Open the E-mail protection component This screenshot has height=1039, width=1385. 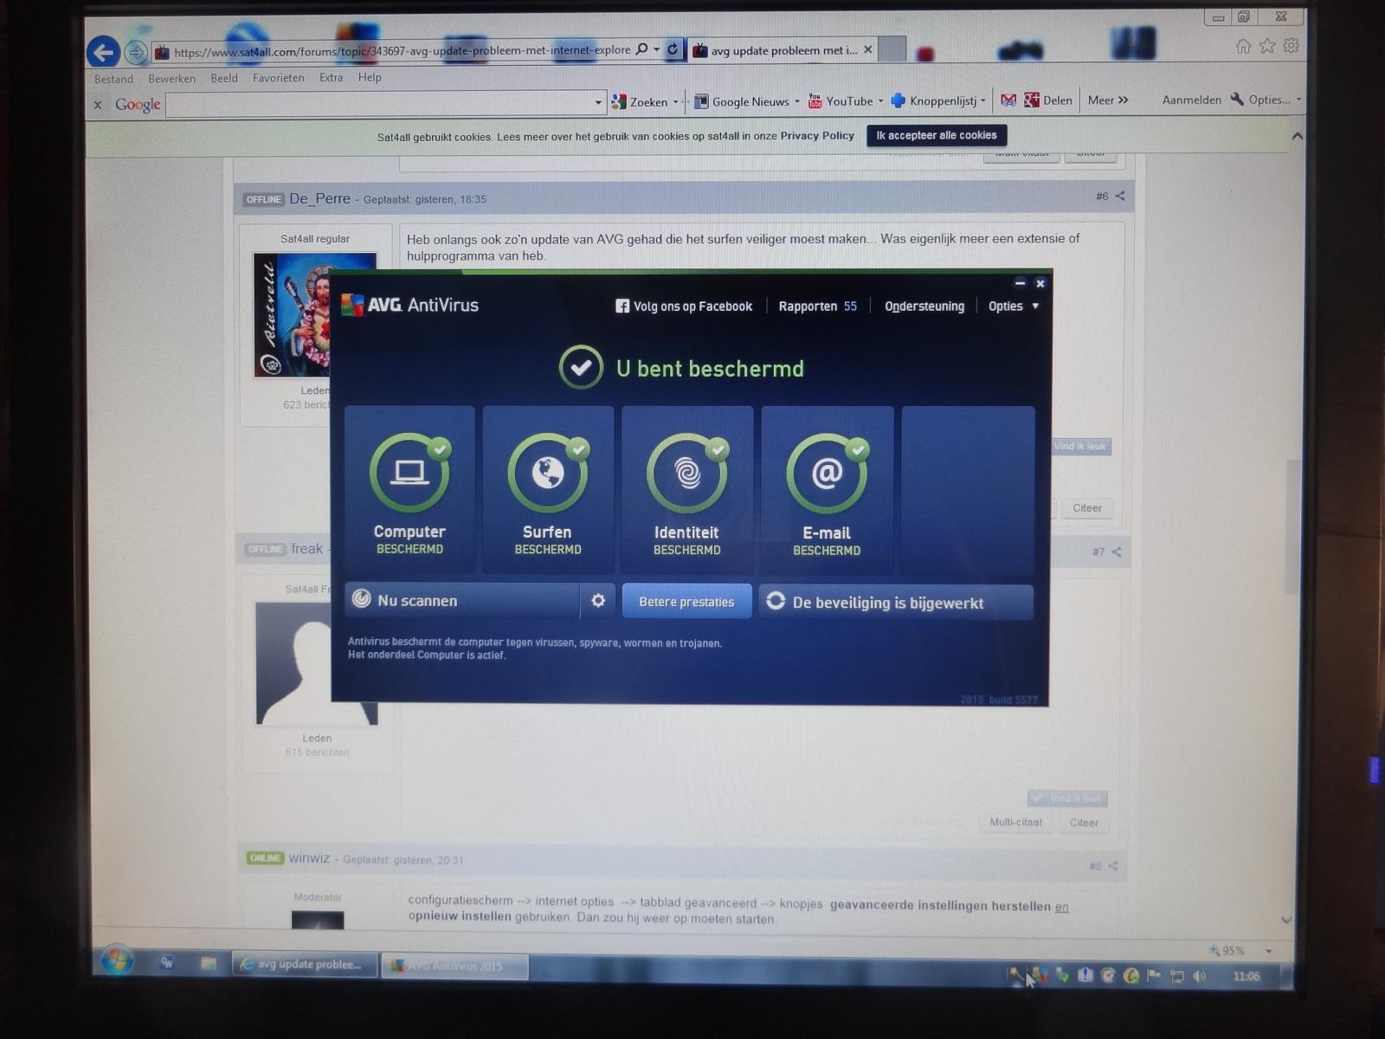827,489
